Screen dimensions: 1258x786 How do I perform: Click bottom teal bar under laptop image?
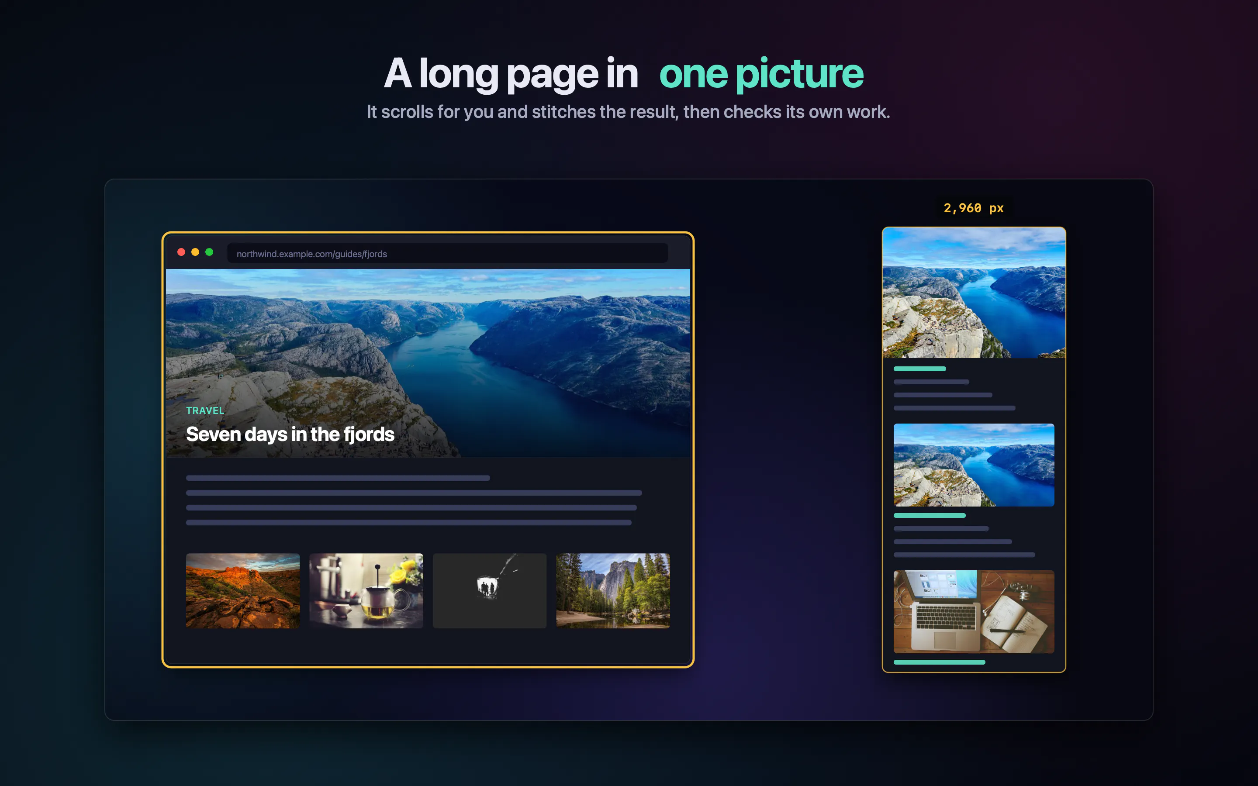pos(939,662)
